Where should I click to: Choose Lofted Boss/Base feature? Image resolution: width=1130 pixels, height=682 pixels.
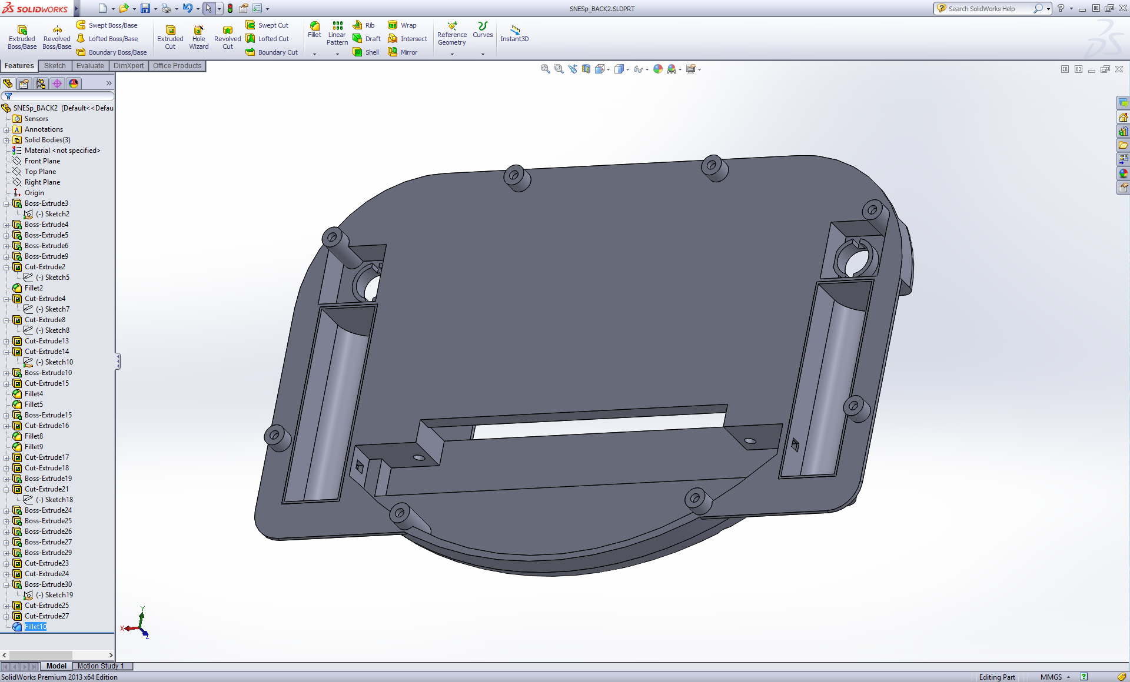(107, 39)
